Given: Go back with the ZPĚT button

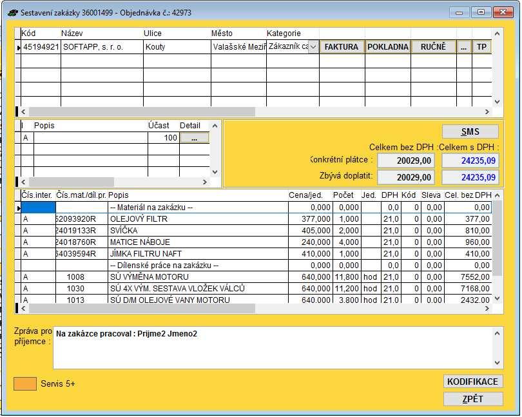Looking at the screenshot, I should [473, 399].
